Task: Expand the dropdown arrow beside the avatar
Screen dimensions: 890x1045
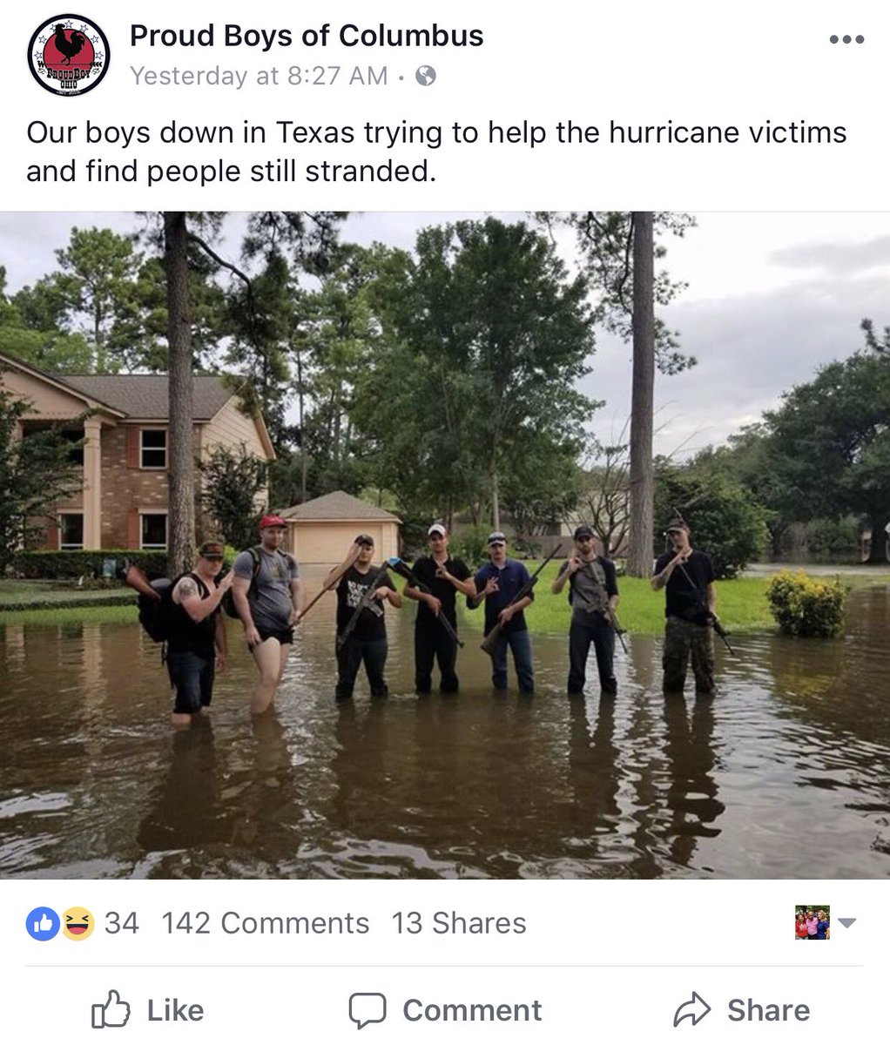Action: (847, 923)
